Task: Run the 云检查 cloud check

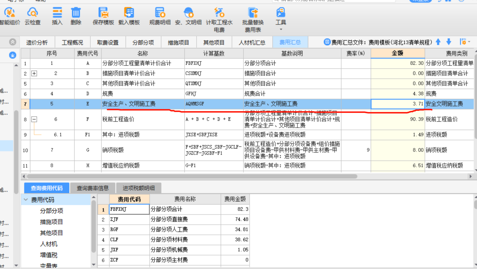Action: point(32,16)
